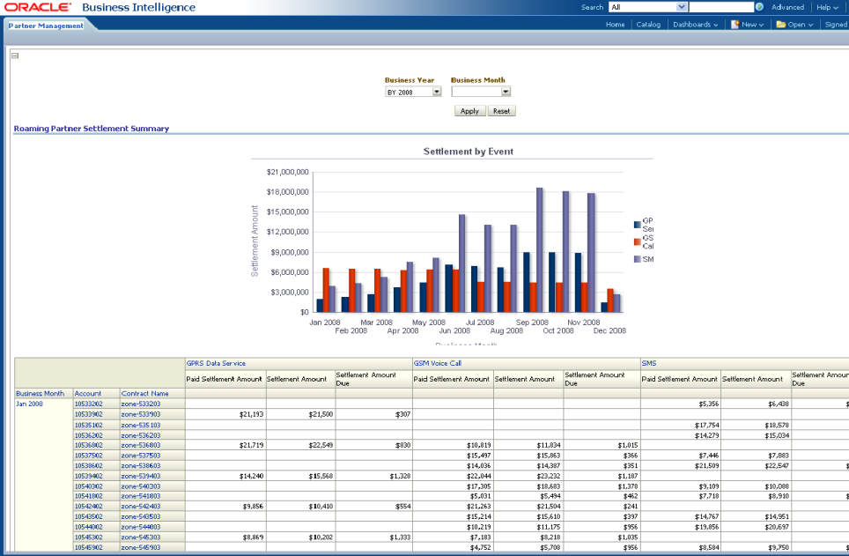The width and height of the screenshot is (849, 556).
Task: Click the search go icon
Action: 760,7
